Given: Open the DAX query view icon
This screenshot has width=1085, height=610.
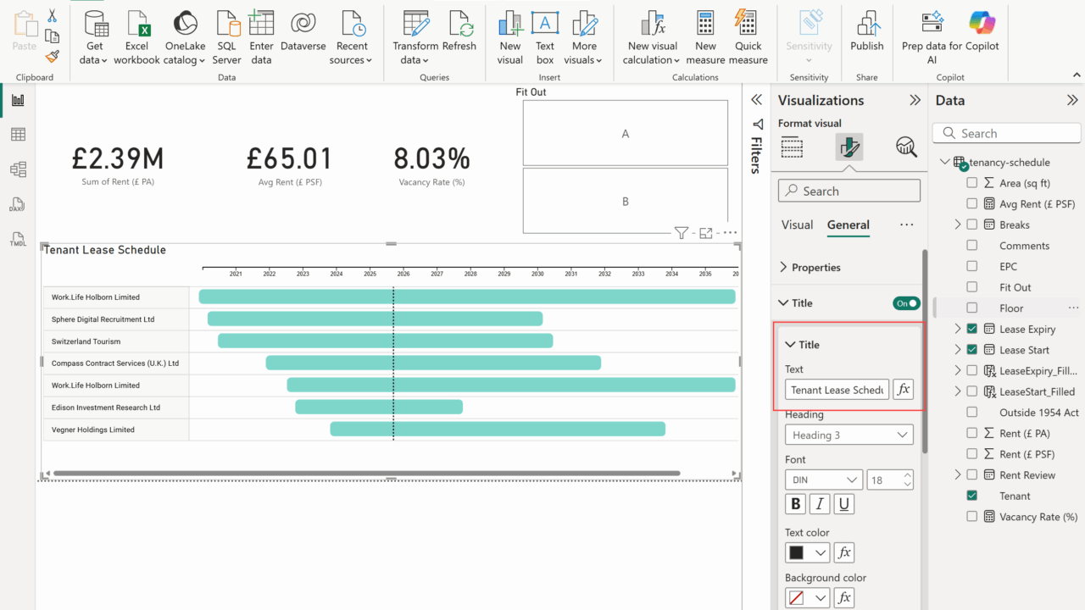Looking at the screenshot, I should click(18, 205).
